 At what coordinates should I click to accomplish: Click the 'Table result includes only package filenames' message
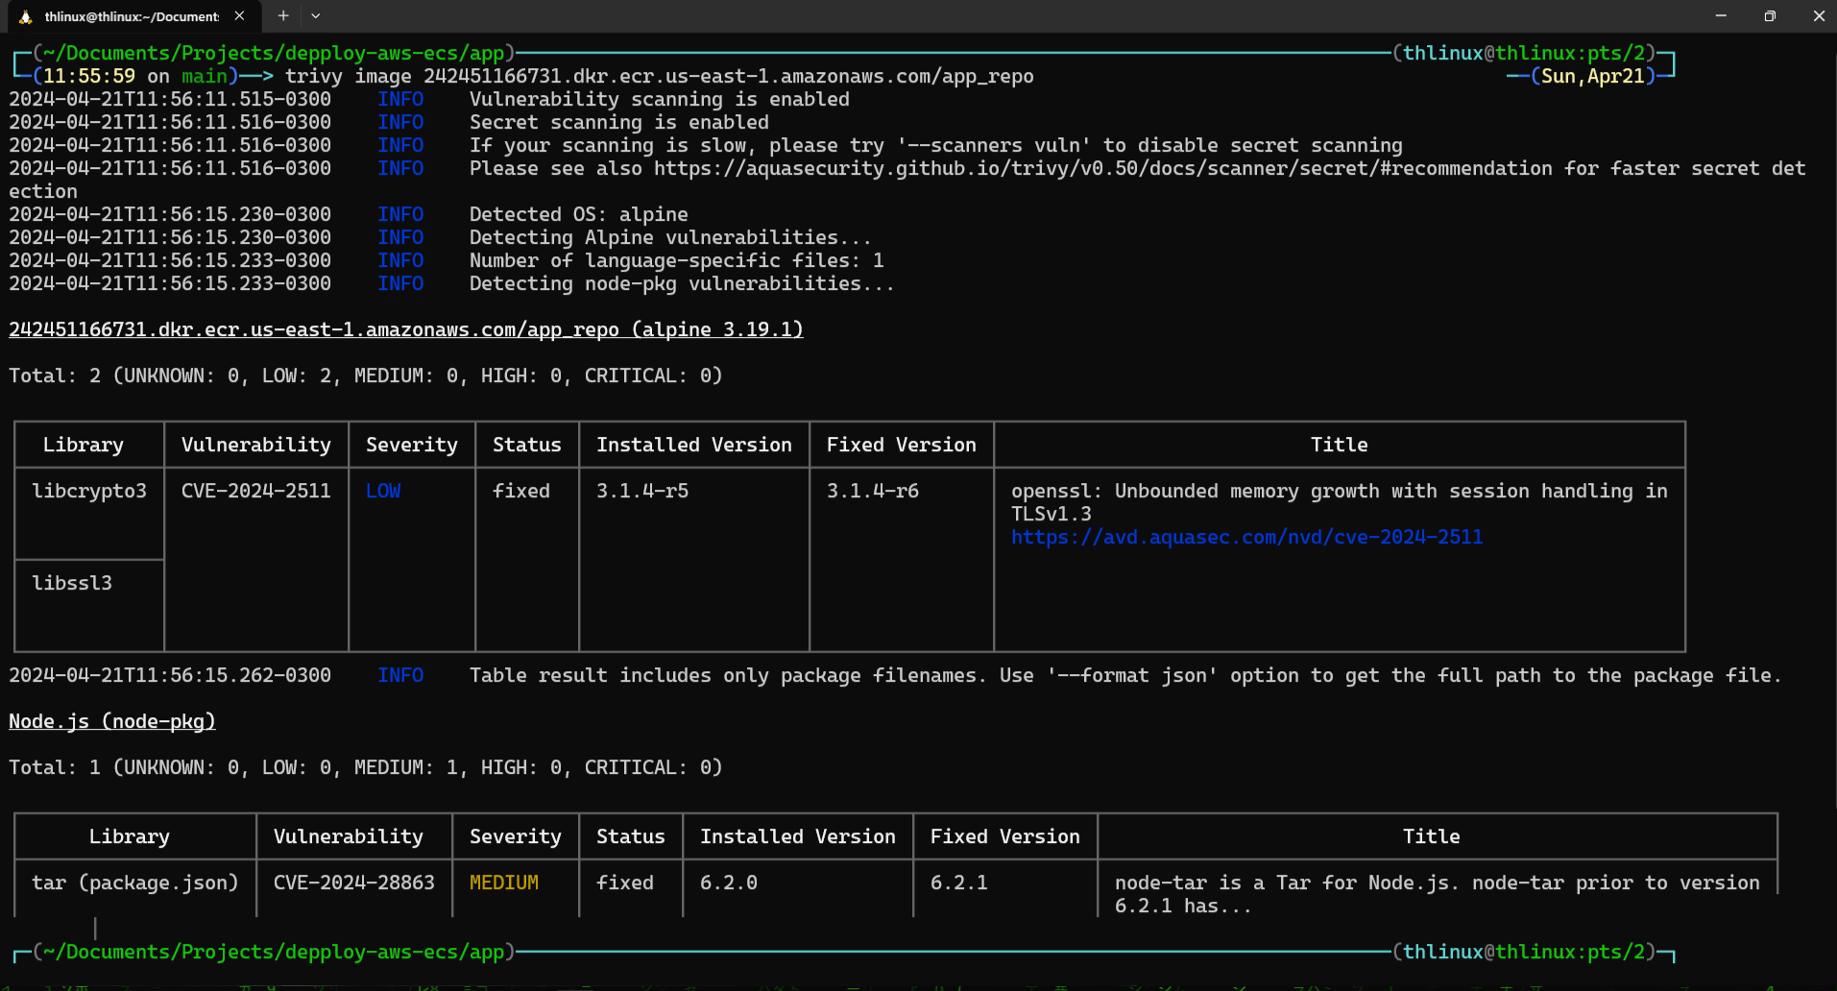[1124, 675]
